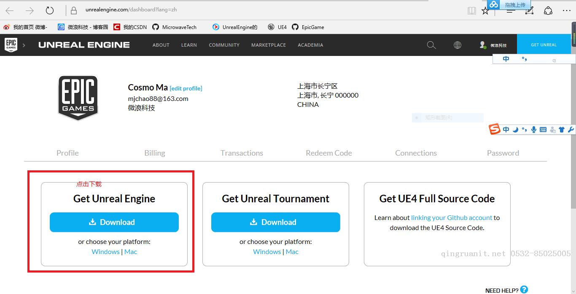
Task: Open the ABOUT menu
Action: (161, 45)
